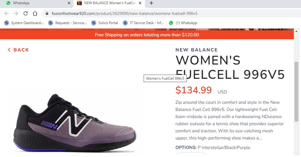This screenshot has width=301, height=157.
Task: Click the page vertical scrollbar thumb
Action: click(x=296, y=91)
